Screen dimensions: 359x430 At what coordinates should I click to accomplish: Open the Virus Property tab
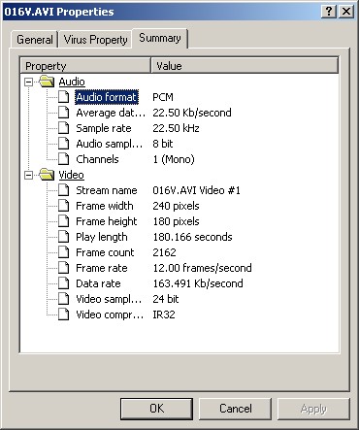coord(95,40)
